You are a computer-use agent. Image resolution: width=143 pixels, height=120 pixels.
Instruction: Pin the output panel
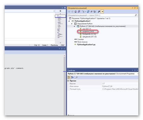click(62, 49)
